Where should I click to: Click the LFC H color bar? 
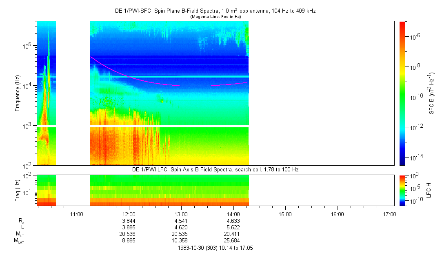coord(402,190)
